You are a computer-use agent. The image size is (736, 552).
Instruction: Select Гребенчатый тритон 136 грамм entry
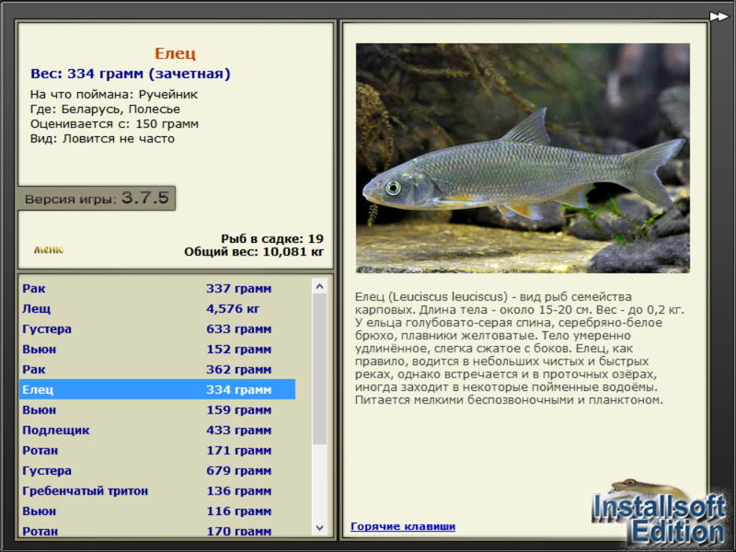pyautogui.click(x=157, y=490)
